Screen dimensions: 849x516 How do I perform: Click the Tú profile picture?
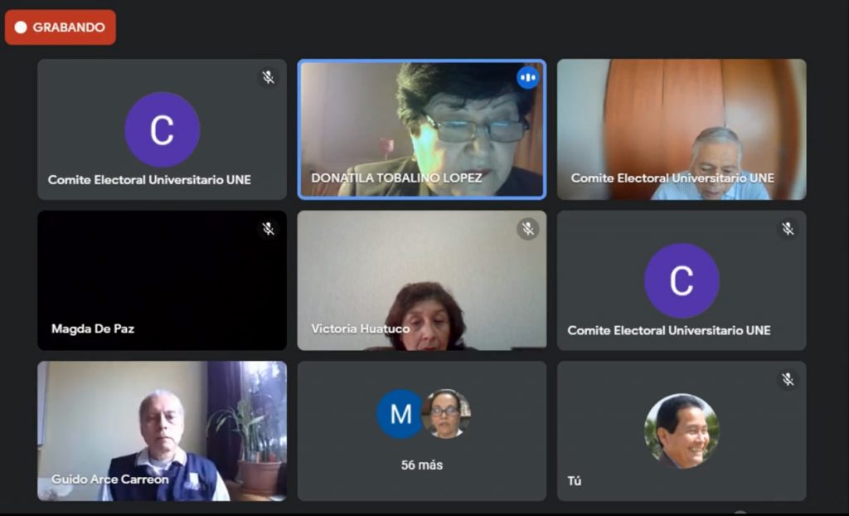pos(682,431)
